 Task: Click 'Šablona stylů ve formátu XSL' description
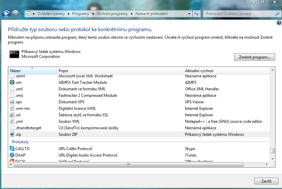coord(83,115)
